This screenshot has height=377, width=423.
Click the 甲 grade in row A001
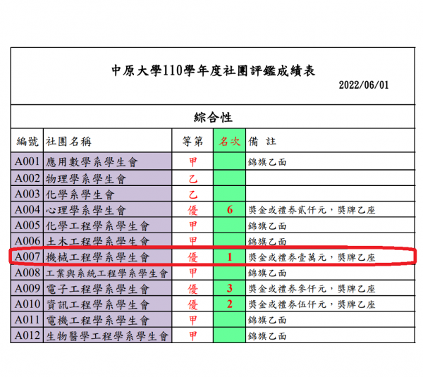click(193, 162)
